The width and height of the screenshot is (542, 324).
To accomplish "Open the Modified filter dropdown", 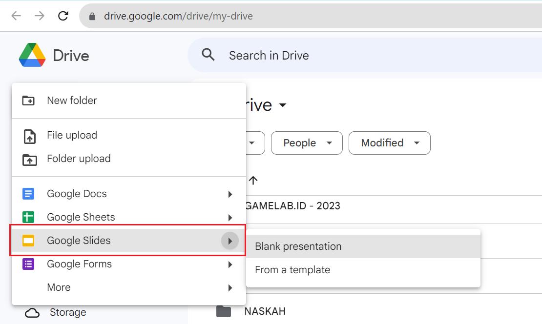I will pos(389,143).
